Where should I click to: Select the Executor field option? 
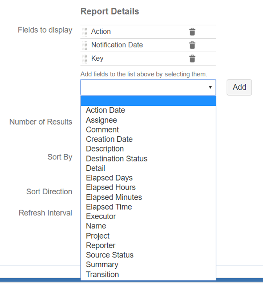point(101,216)
